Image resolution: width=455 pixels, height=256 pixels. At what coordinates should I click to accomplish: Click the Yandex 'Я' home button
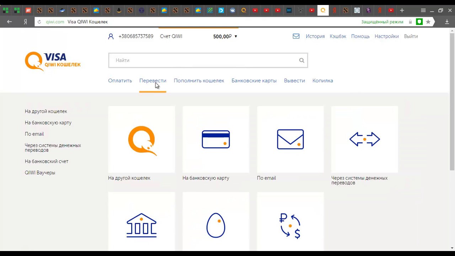click(25, 22)
